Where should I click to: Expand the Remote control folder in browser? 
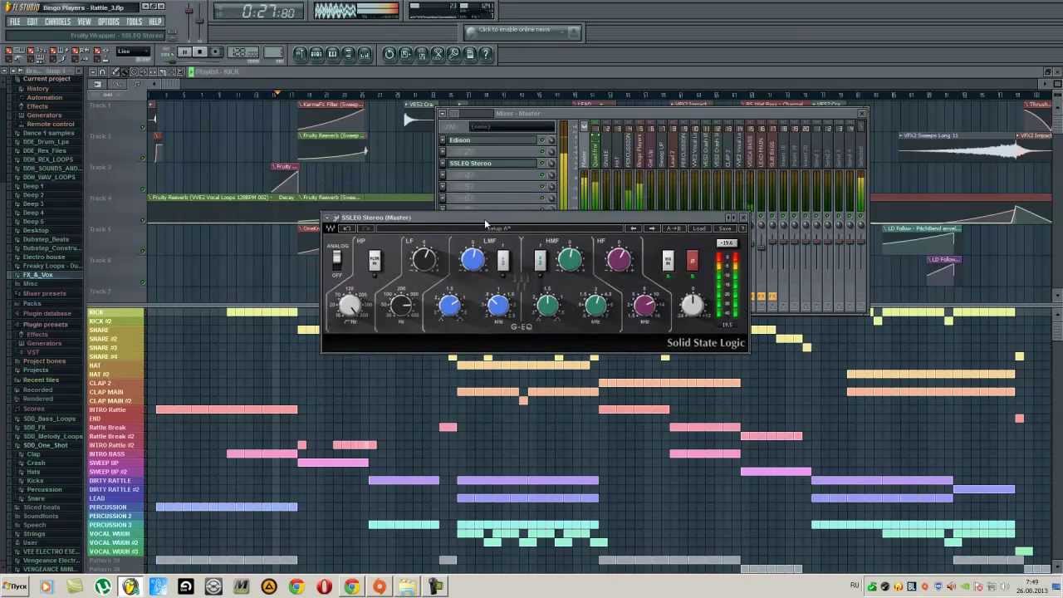50,124
